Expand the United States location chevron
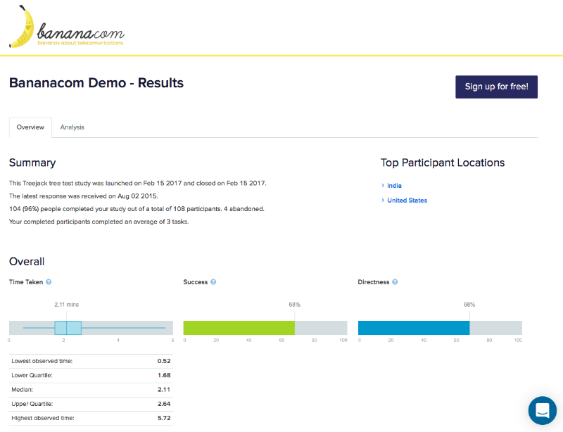 click(383, 200)
